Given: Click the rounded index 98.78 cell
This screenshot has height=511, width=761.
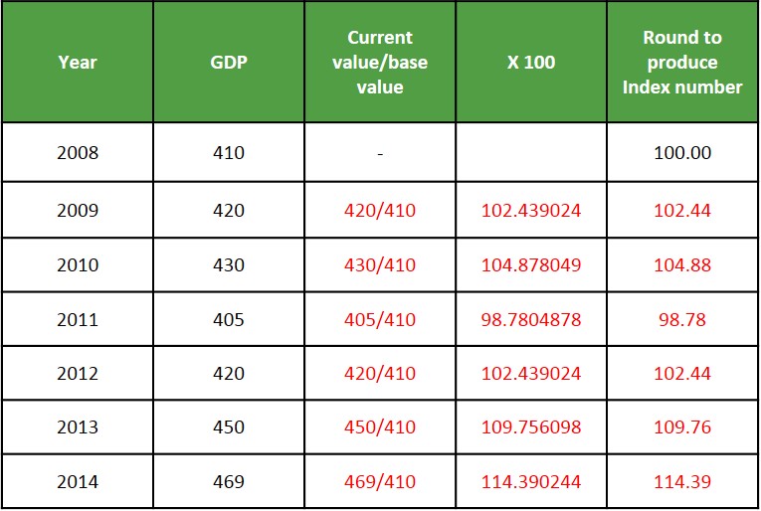Looking at the screenshot, I should pos(682,319).
